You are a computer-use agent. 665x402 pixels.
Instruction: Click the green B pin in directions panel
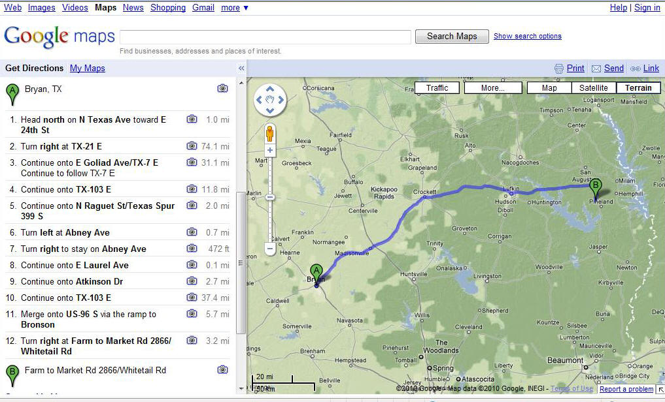[12, 376]
